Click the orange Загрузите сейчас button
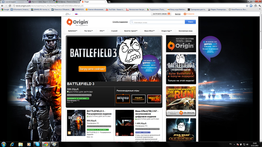The image size is (262, 147). pos(92,69)
